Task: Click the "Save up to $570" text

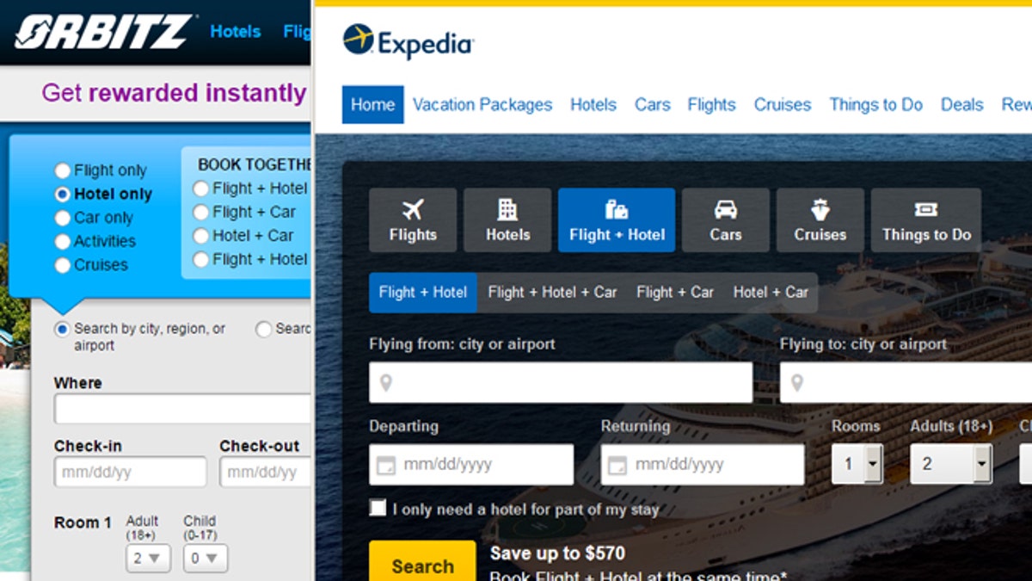Action: (557, 553)
